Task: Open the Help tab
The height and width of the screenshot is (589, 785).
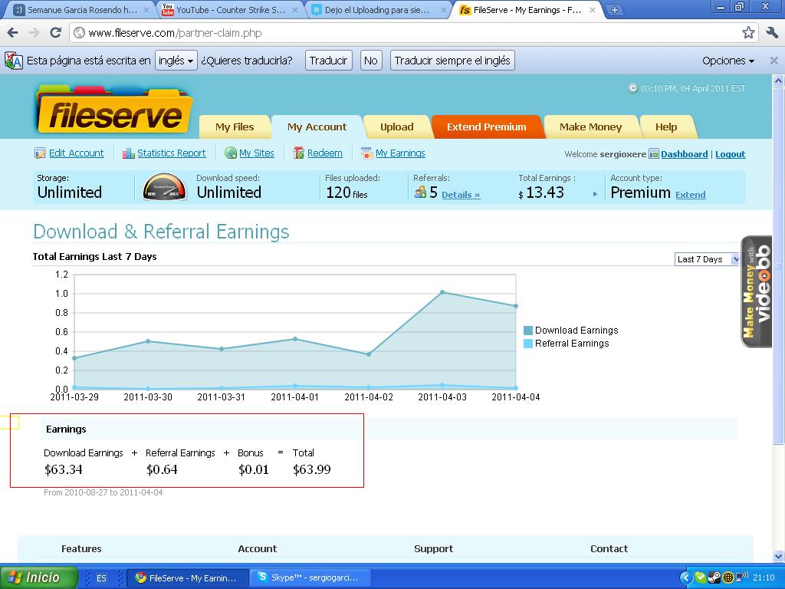Action: 666,127
